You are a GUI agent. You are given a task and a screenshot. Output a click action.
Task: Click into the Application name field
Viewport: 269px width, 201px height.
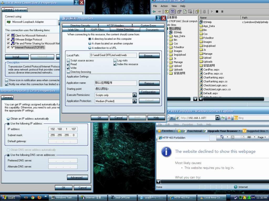point(116,83)
